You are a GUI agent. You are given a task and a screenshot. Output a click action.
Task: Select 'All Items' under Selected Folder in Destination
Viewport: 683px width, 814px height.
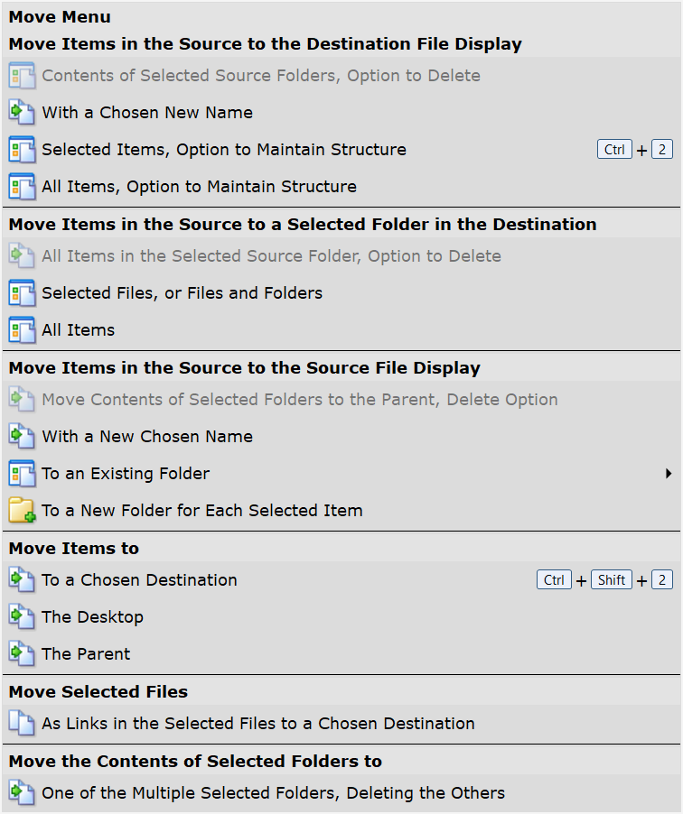pos(79,330)
